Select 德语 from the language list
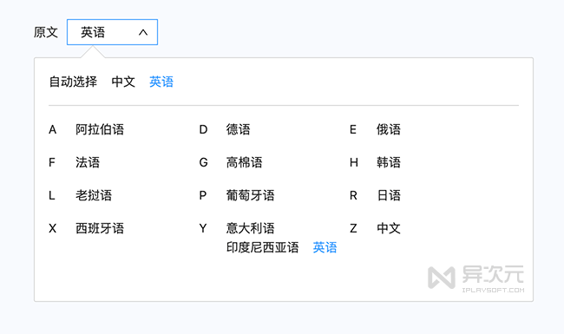 click(238, 129)
